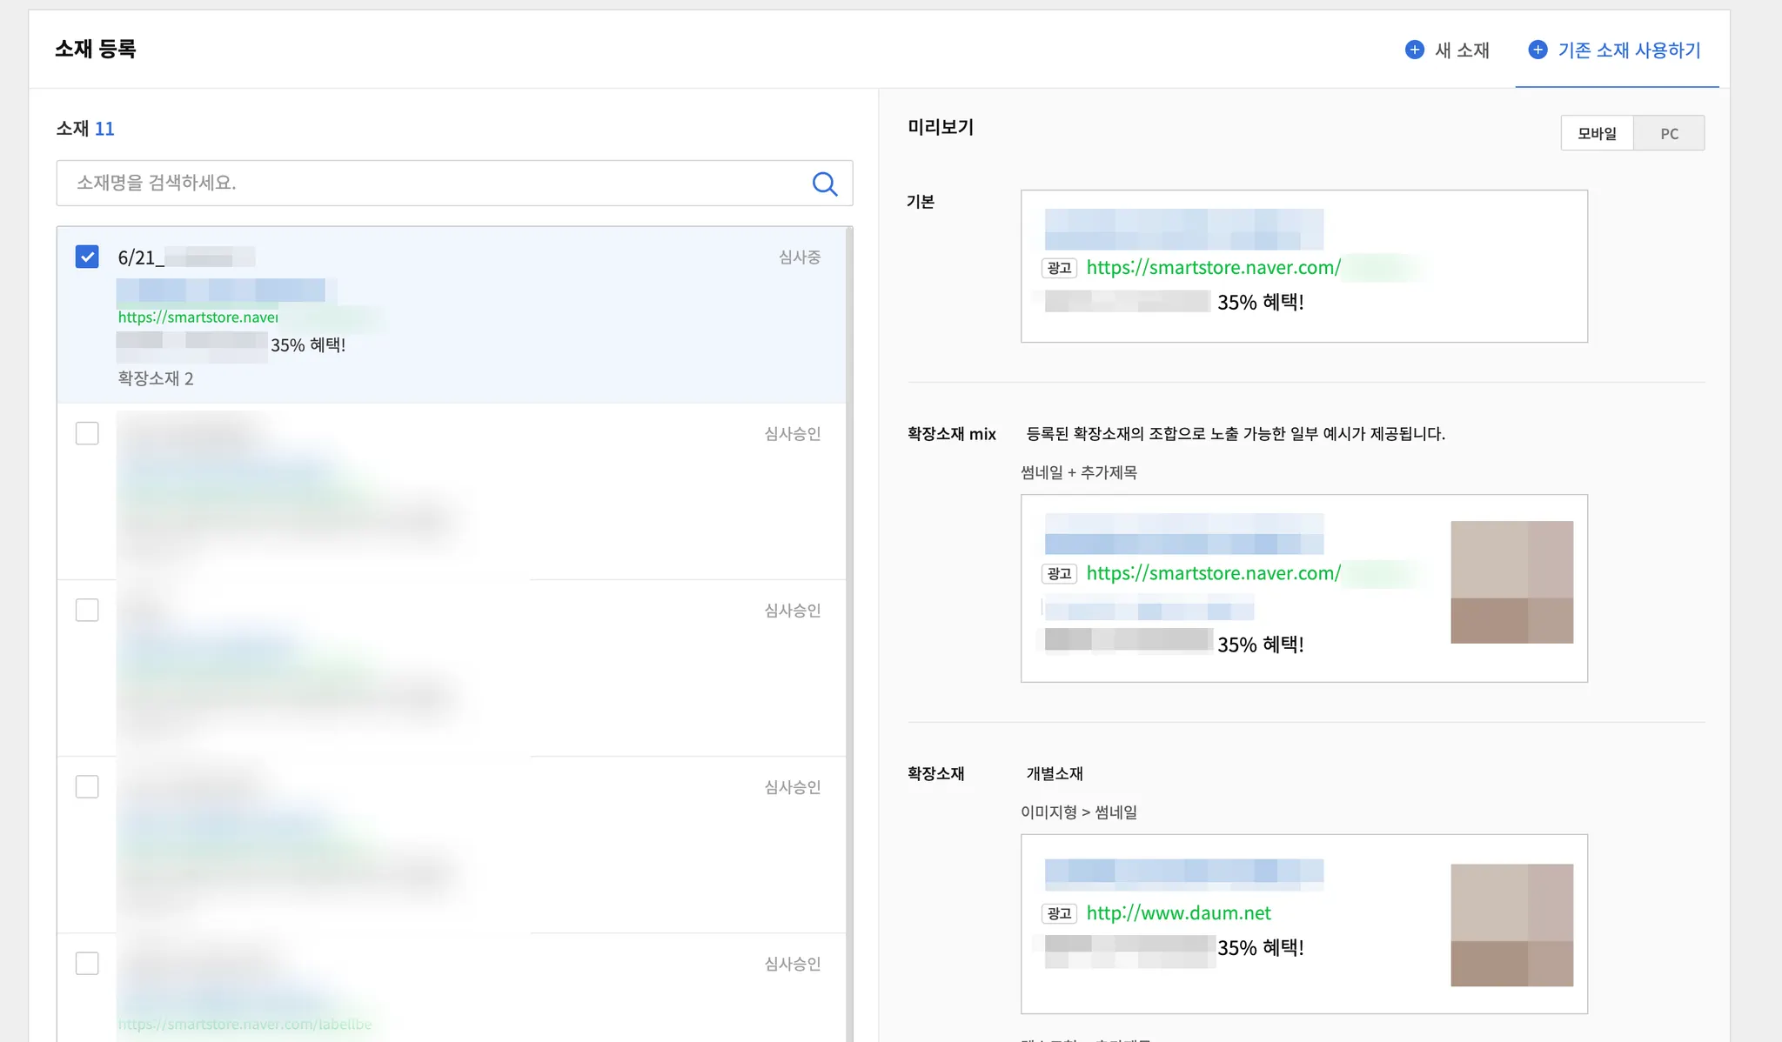This screenshot has height=1042, width=1782.
Task: Click the creative list scrollbar
Action: coord(849,609)
